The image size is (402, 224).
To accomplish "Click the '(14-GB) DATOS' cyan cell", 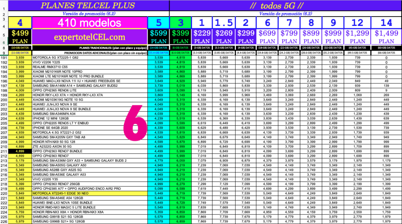I will pos(159,48).
